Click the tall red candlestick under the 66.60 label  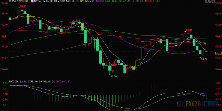[16, 15]
